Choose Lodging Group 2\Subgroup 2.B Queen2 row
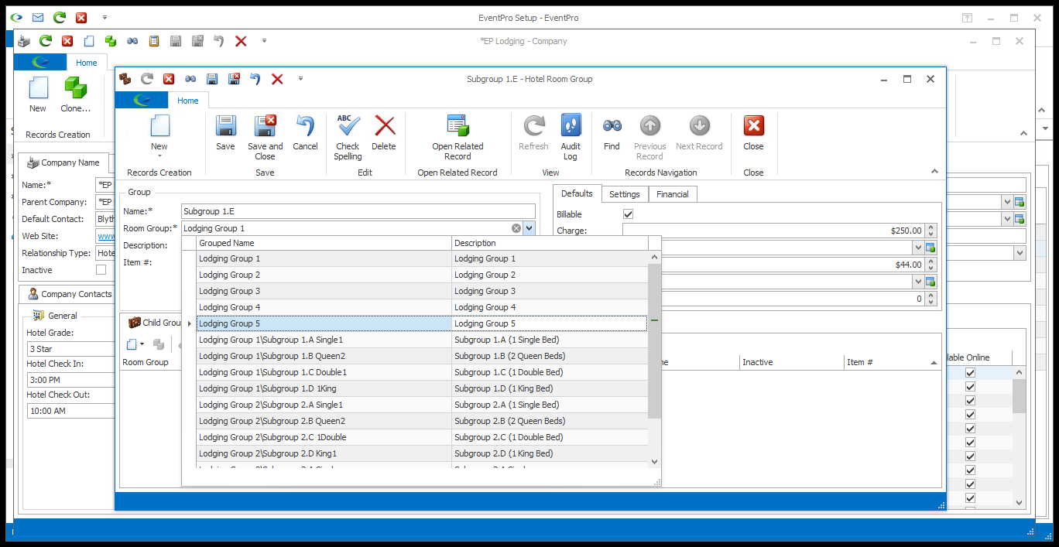1059x547 pixels. [422, 421]
